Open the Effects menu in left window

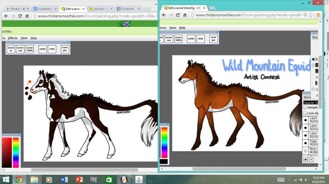[13, 38]
